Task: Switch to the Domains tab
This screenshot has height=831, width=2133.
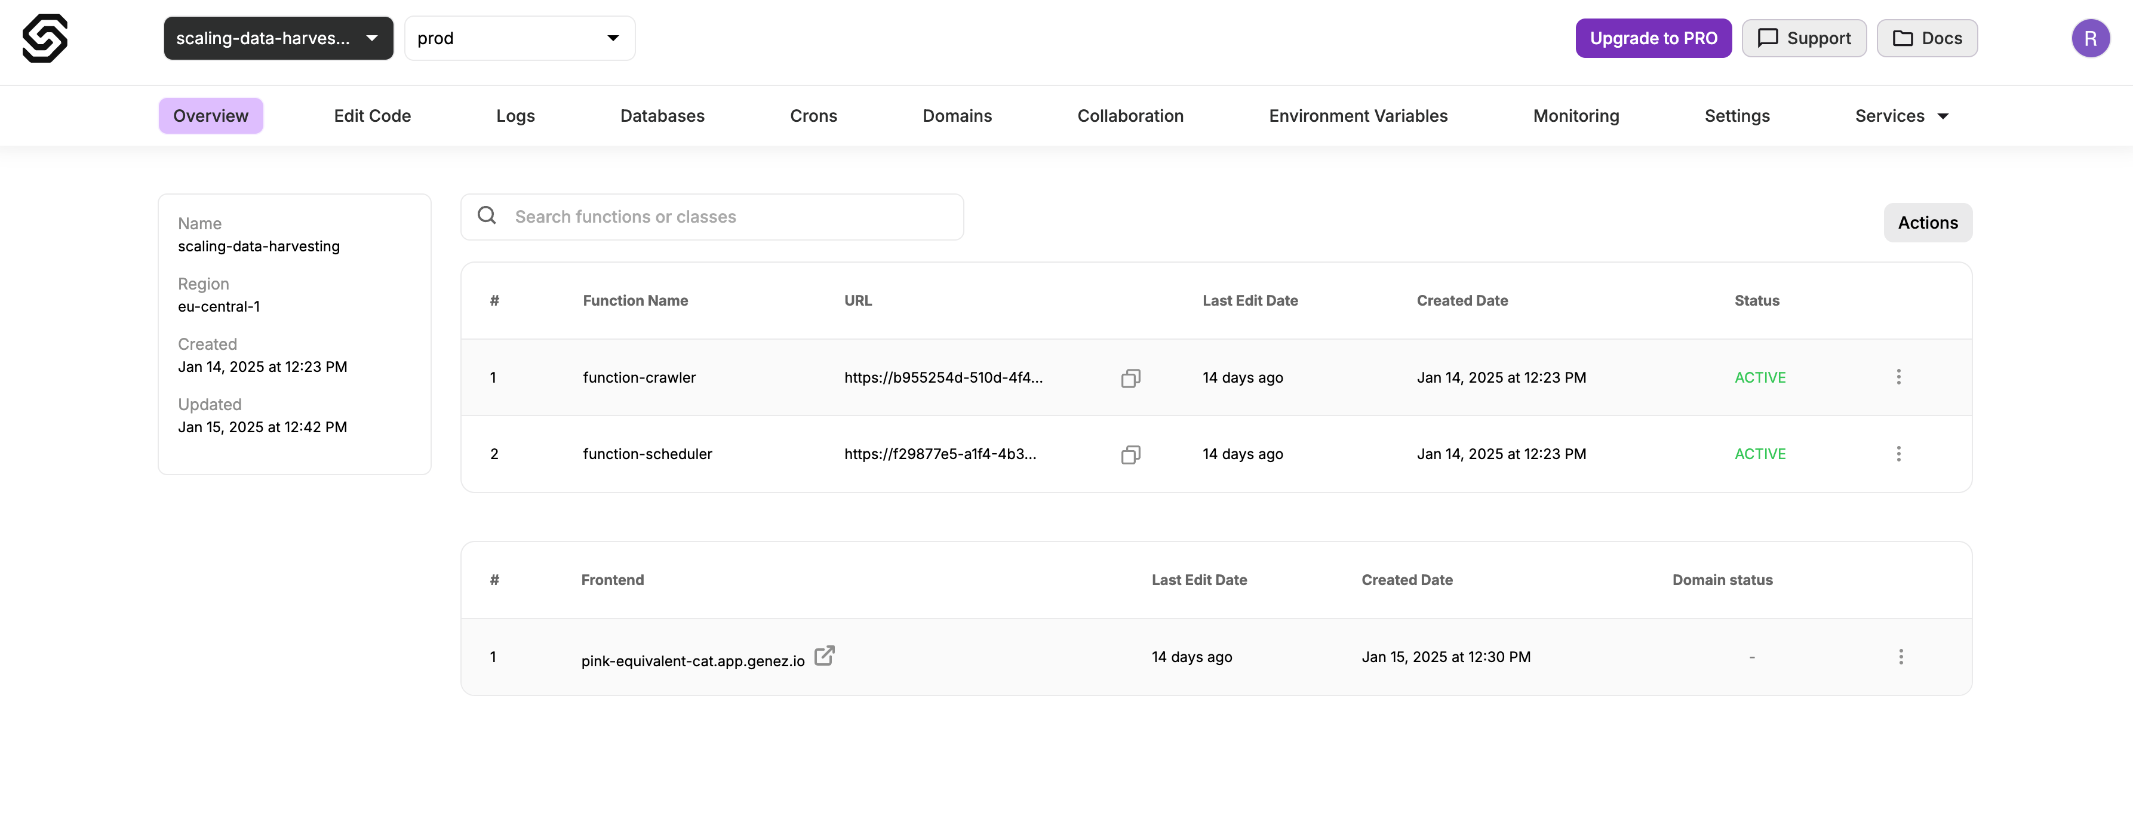Action: (957, 116)
